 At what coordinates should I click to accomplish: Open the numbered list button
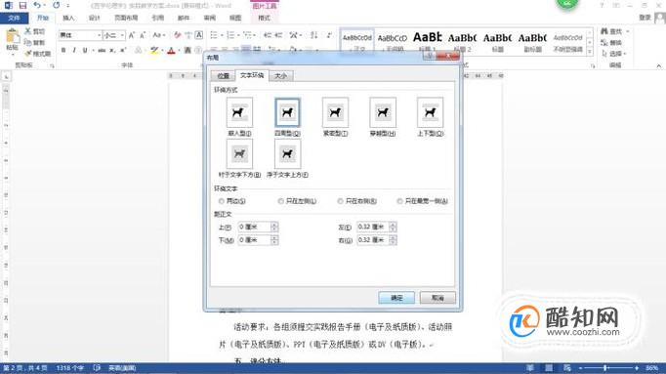coord(230,35)
